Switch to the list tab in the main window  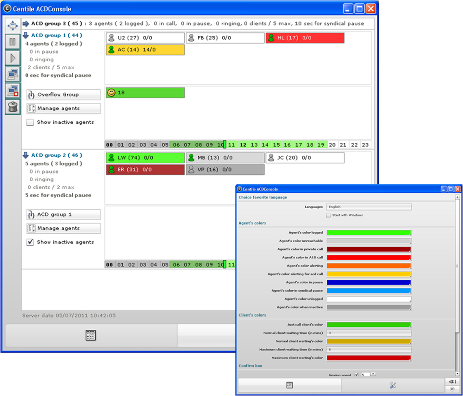pyautogui.click(x=91, y=335)
